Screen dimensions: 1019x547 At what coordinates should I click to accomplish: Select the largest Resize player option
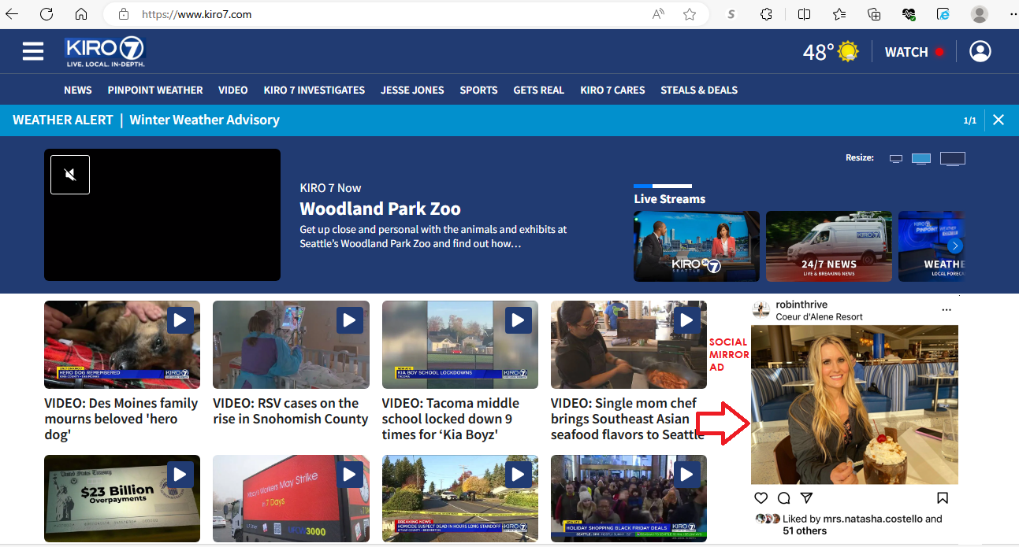click(953, 159)
